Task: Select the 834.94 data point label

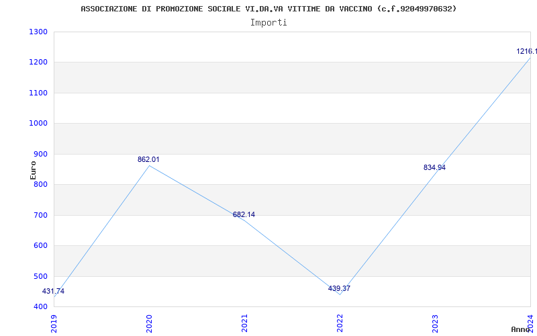Action: (434, 167)
